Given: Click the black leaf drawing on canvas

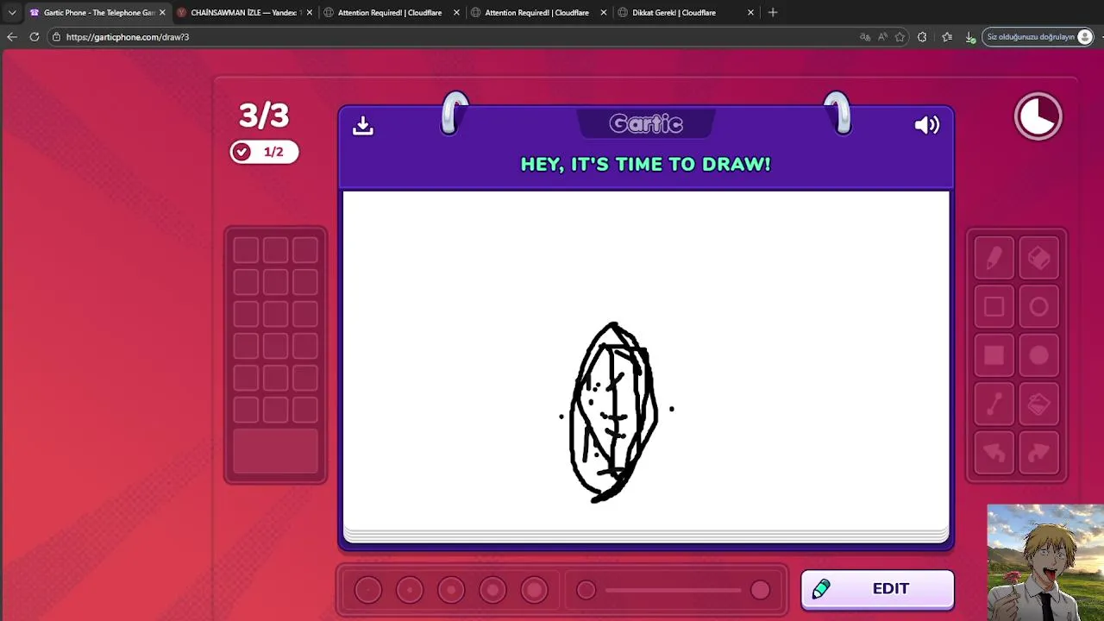Looking at the screenshot, I should 613,412.
